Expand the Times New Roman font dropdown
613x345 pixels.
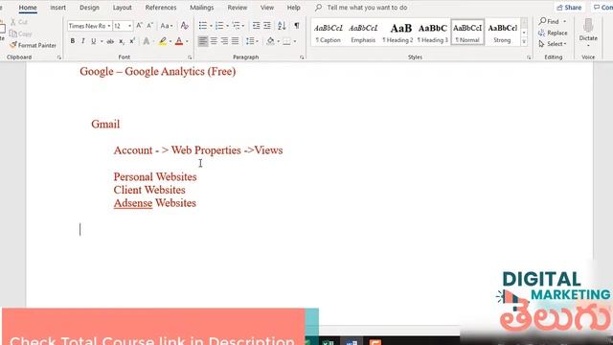click(x=109, y=26)
